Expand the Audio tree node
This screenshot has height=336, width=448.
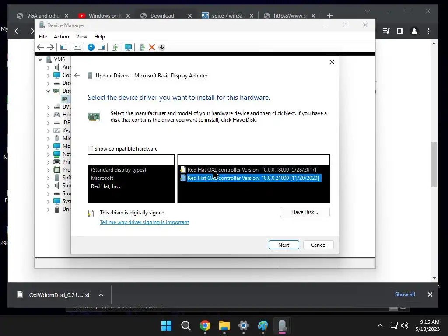[x=48, y=67]
